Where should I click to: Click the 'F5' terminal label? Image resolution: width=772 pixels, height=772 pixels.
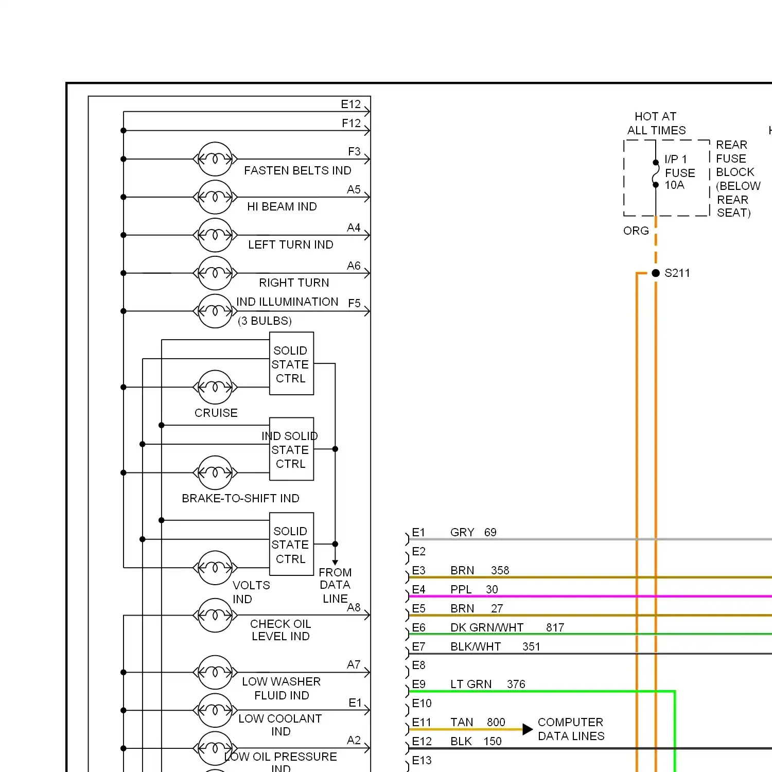coord(354,303)
